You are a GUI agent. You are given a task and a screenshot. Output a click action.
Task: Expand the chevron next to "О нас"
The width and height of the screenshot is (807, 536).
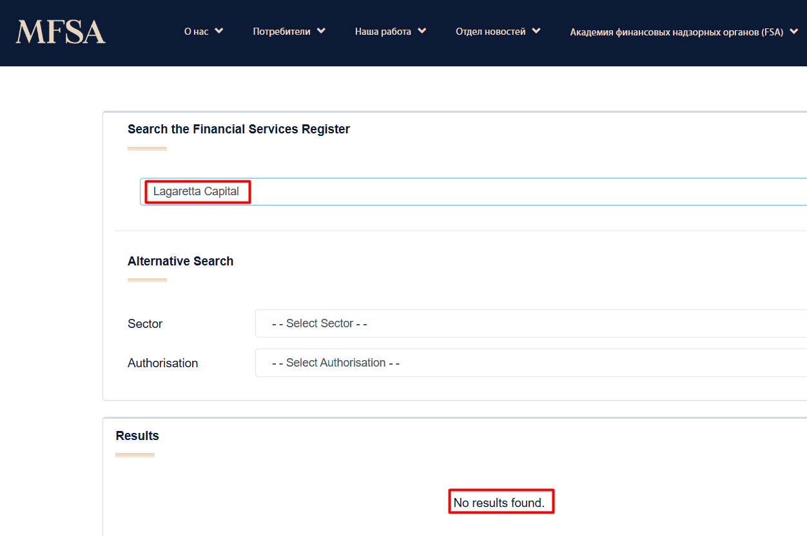(219, 31)
